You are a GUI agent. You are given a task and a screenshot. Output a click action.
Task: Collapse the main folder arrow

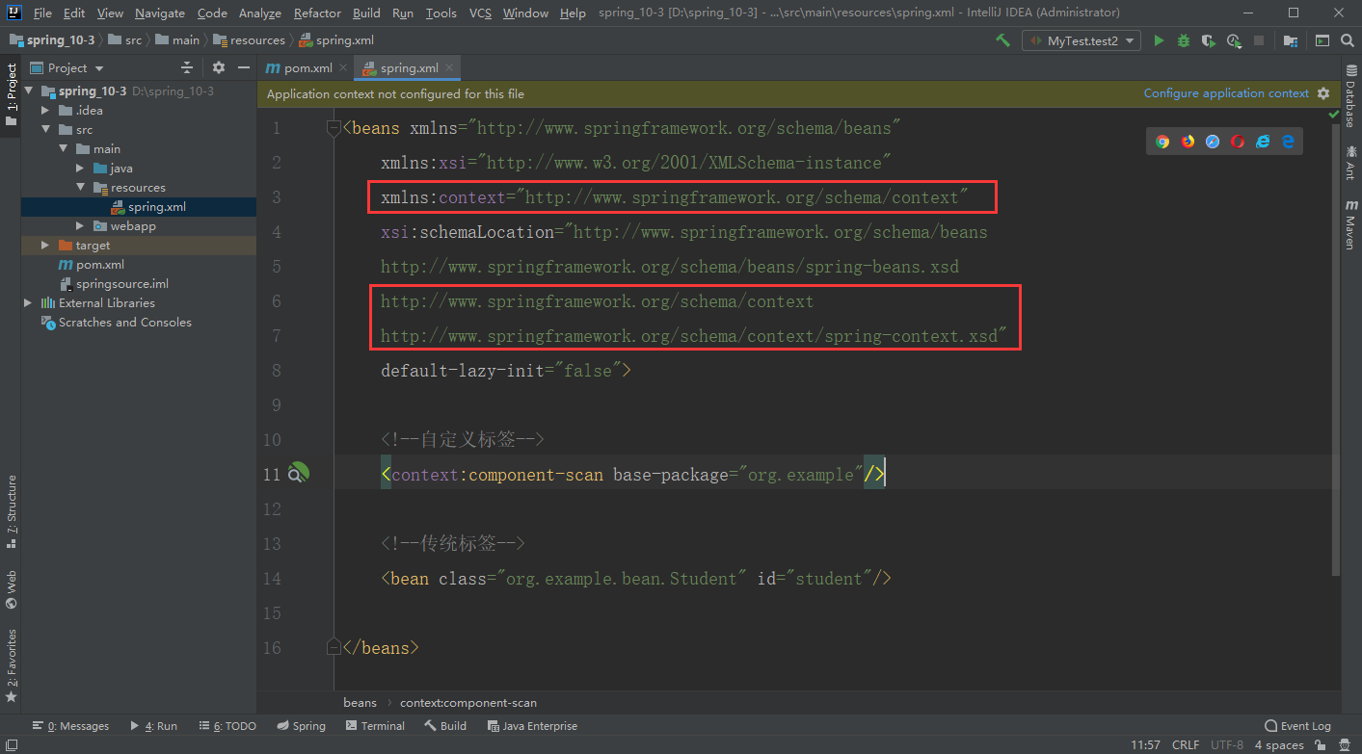click(63, 148)
